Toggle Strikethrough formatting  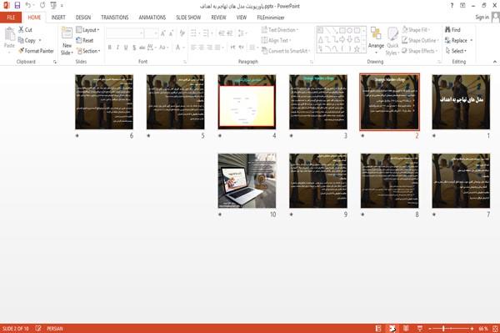[142, 48]
